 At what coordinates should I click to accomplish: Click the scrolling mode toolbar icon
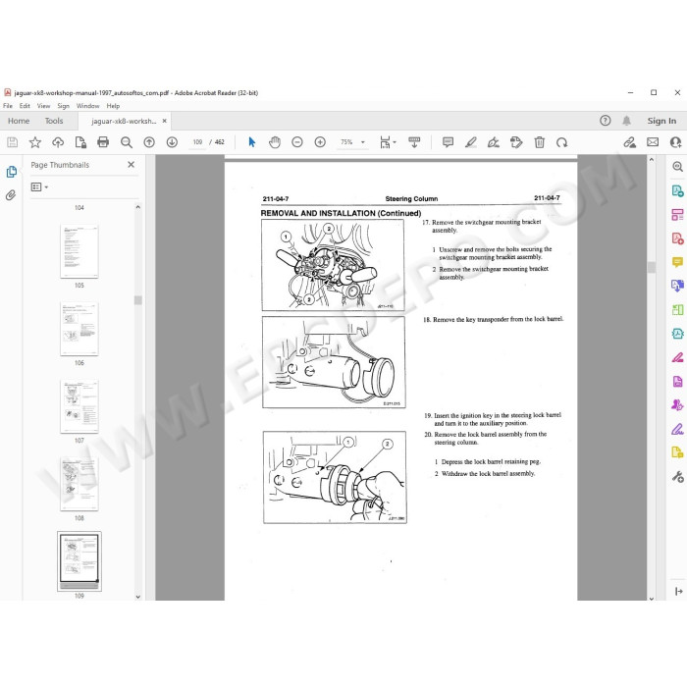(x=414, y=142)
